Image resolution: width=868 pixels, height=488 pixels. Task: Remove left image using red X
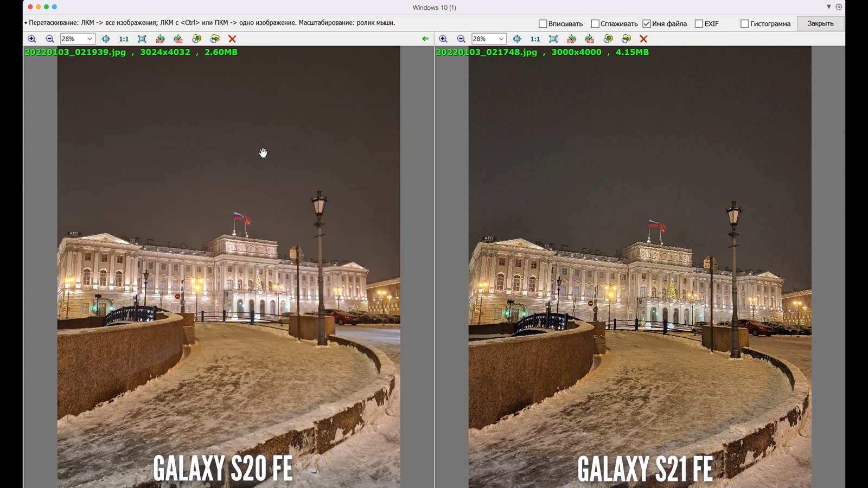pos(232,39)
